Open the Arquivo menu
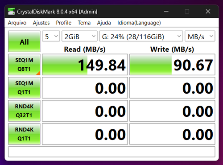 (17, 23)
